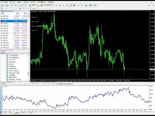155x116 pixels.
Task: Click the New Order (새주문) button
Action: pos(32,5)
